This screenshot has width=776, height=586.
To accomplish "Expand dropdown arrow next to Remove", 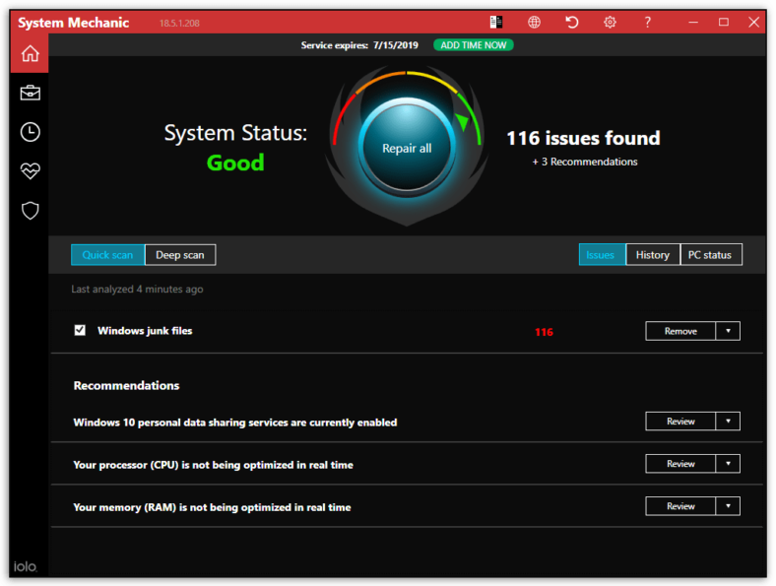I will point(728,331).
